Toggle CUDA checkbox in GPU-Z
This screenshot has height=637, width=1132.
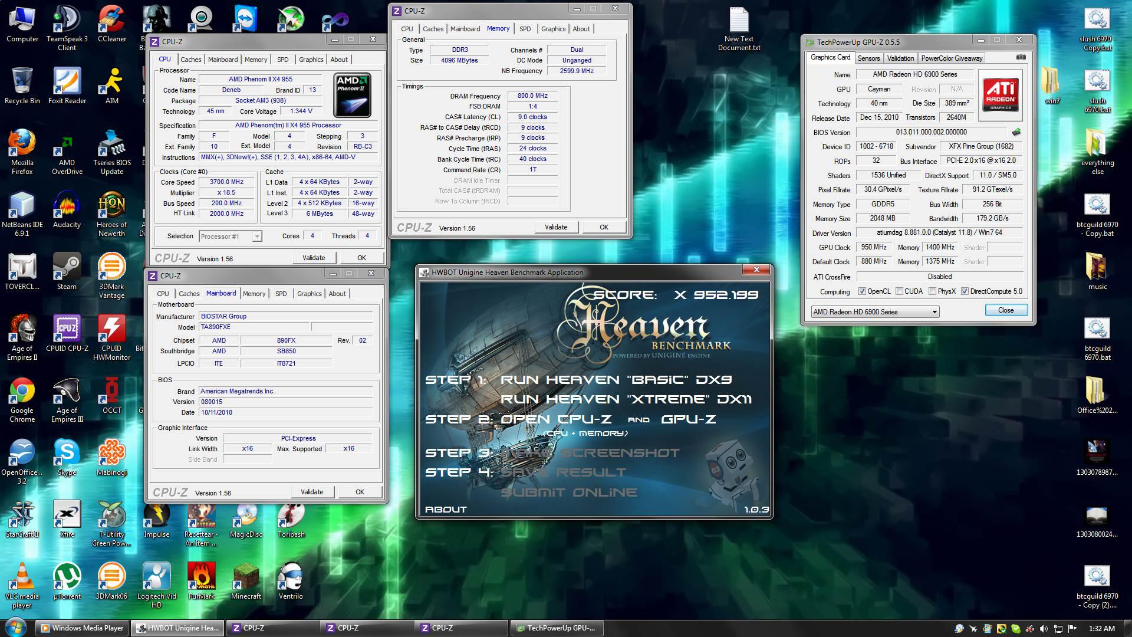point(899,291)
